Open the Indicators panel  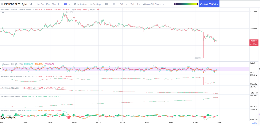coord(80,4)
